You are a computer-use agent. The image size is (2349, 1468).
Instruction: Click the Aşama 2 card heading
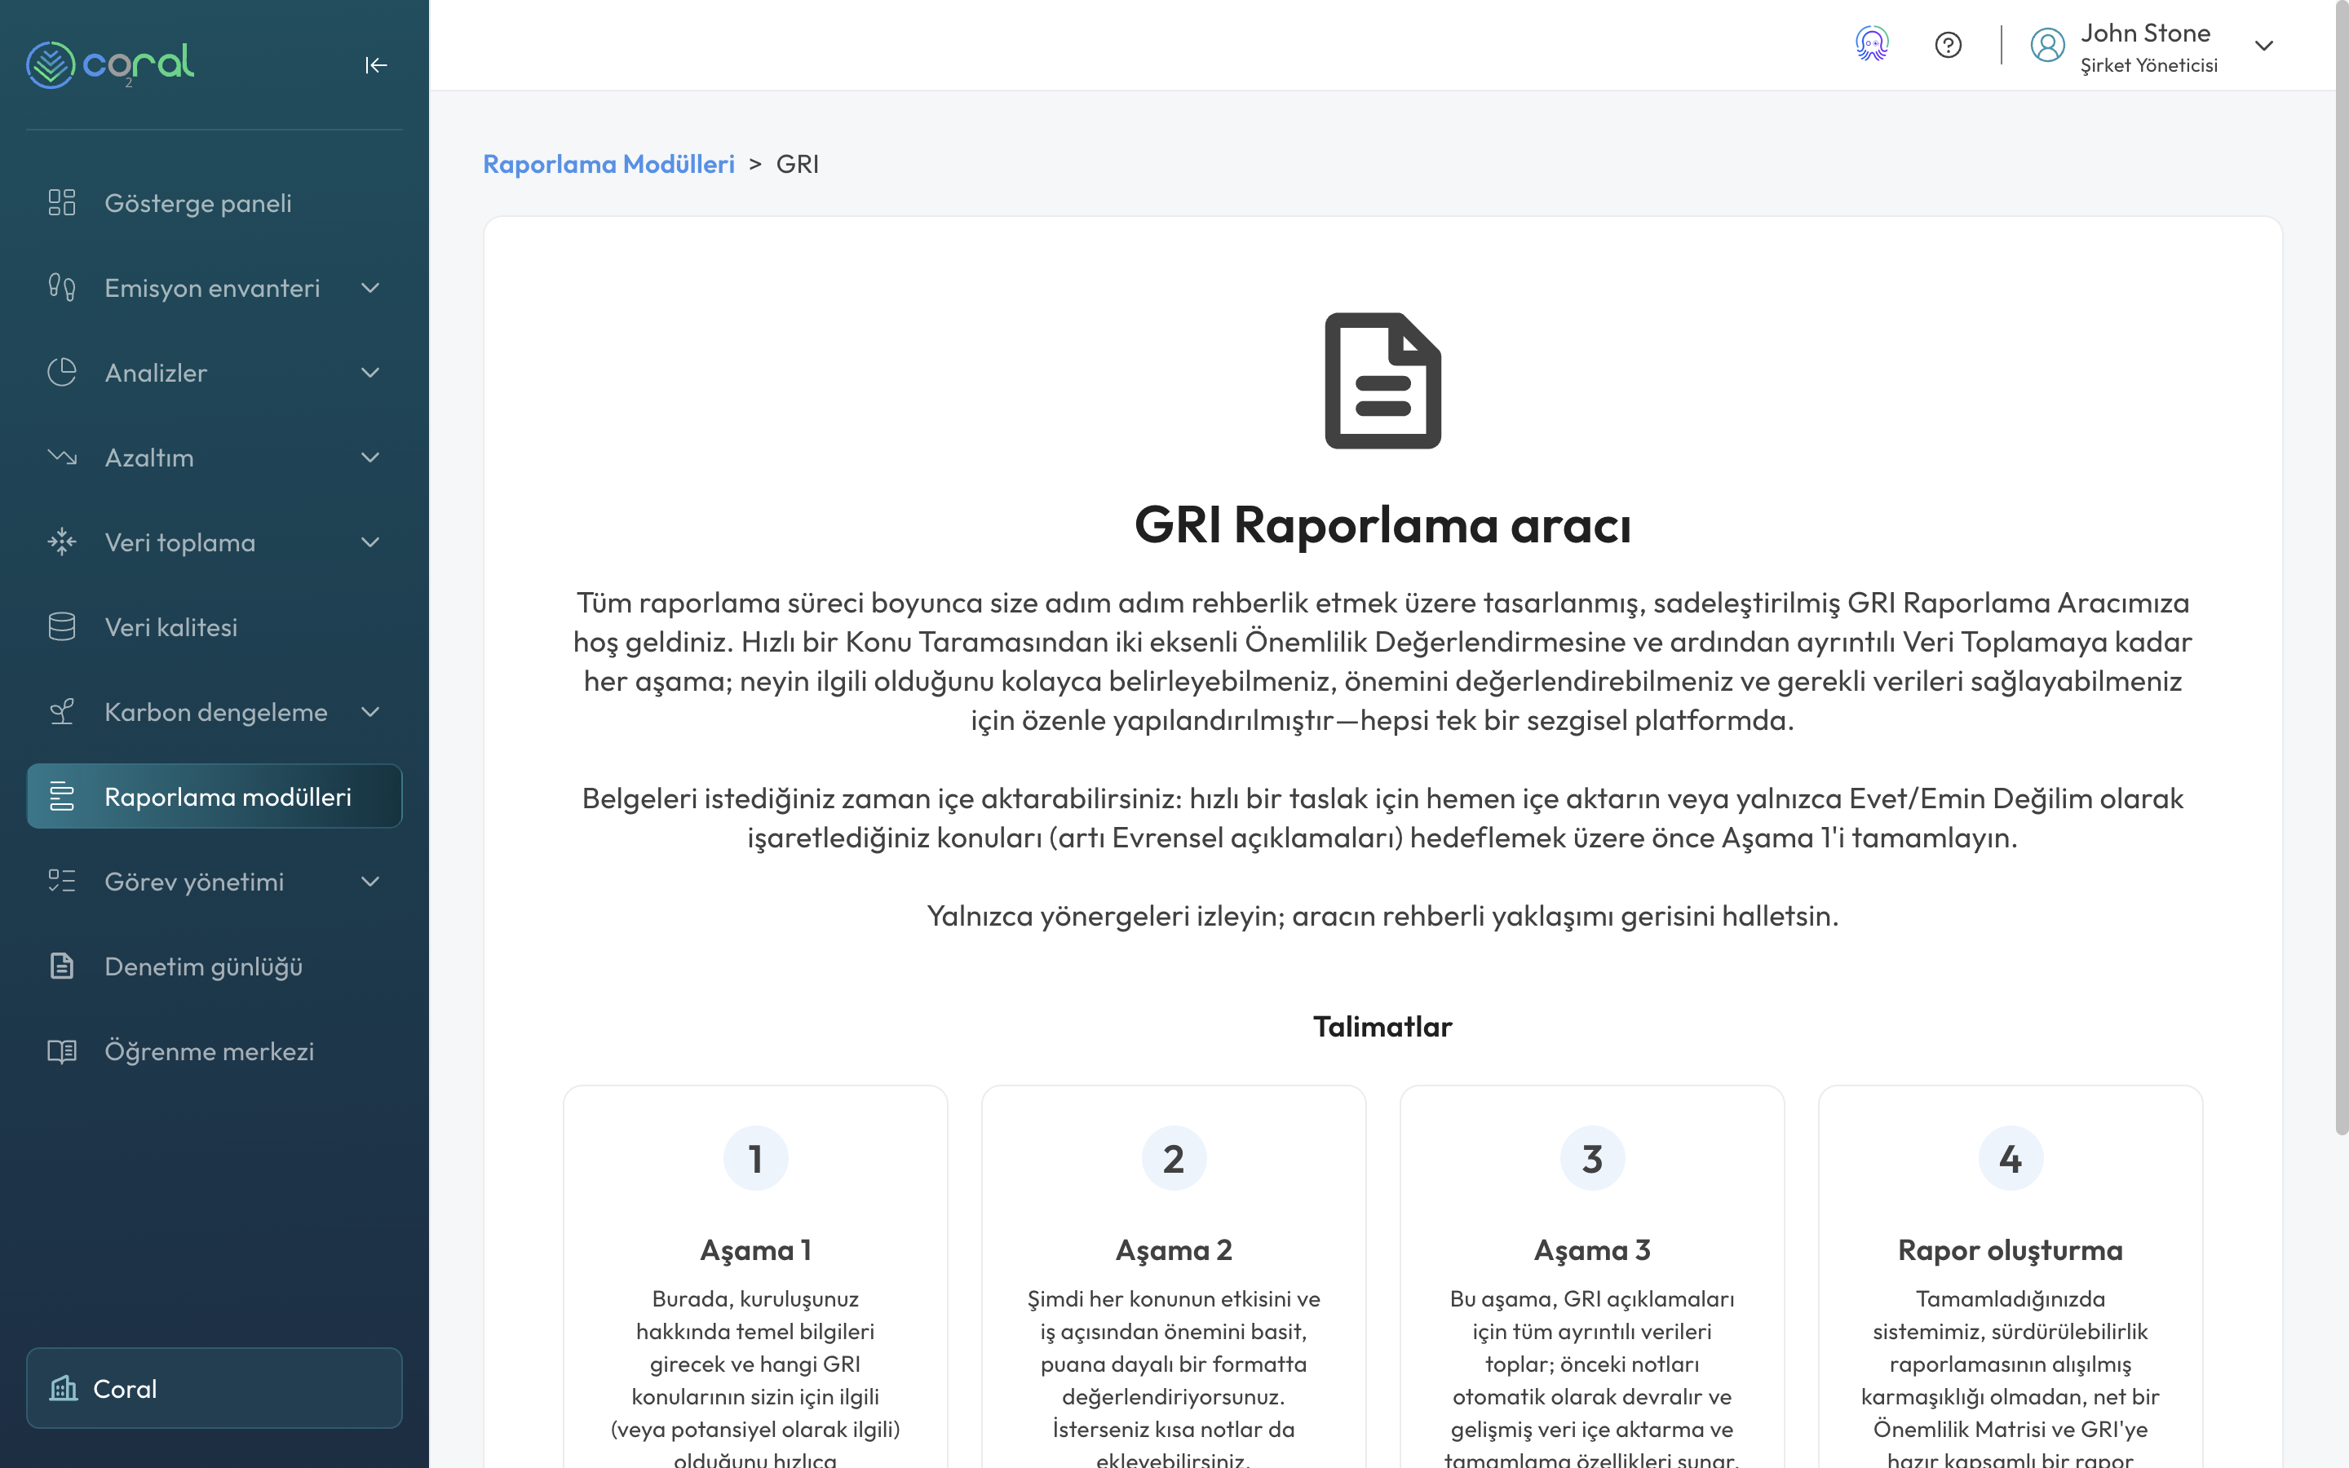1174,1250
